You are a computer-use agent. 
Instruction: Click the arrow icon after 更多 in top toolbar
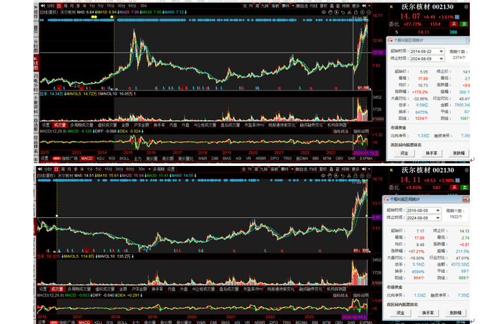click(364, 6)
